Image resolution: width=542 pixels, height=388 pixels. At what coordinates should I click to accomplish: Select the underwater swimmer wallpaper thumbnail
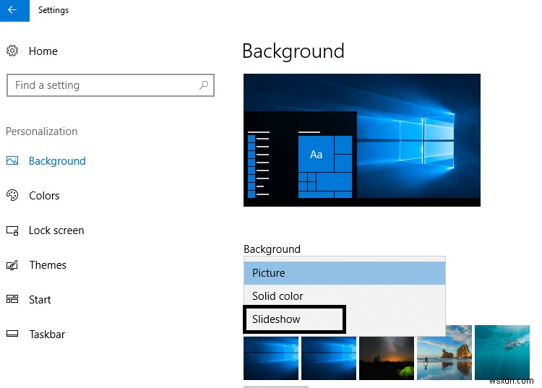(502, 353)
